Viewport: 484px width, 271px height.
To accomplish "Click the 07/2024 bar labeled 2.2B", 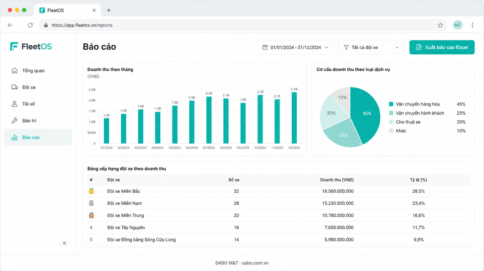I will tap(209, 120).
